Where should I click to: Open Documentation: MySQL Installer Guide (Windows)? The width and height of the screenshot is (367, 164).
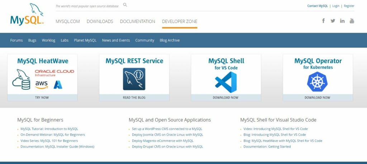[x=57, y=147]
